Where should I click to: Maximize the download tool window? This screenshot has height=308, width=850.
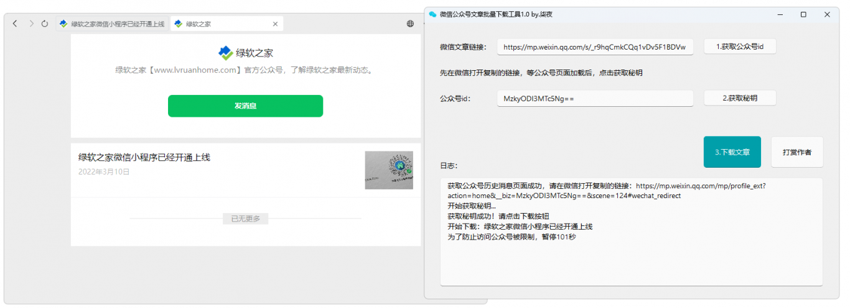click(803, 14)
